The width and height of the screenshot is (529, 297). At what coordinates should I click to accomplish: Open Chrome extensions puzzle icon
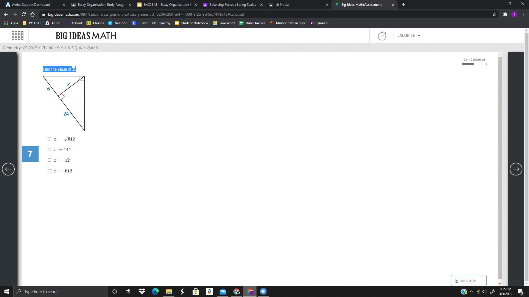(505, 14)
